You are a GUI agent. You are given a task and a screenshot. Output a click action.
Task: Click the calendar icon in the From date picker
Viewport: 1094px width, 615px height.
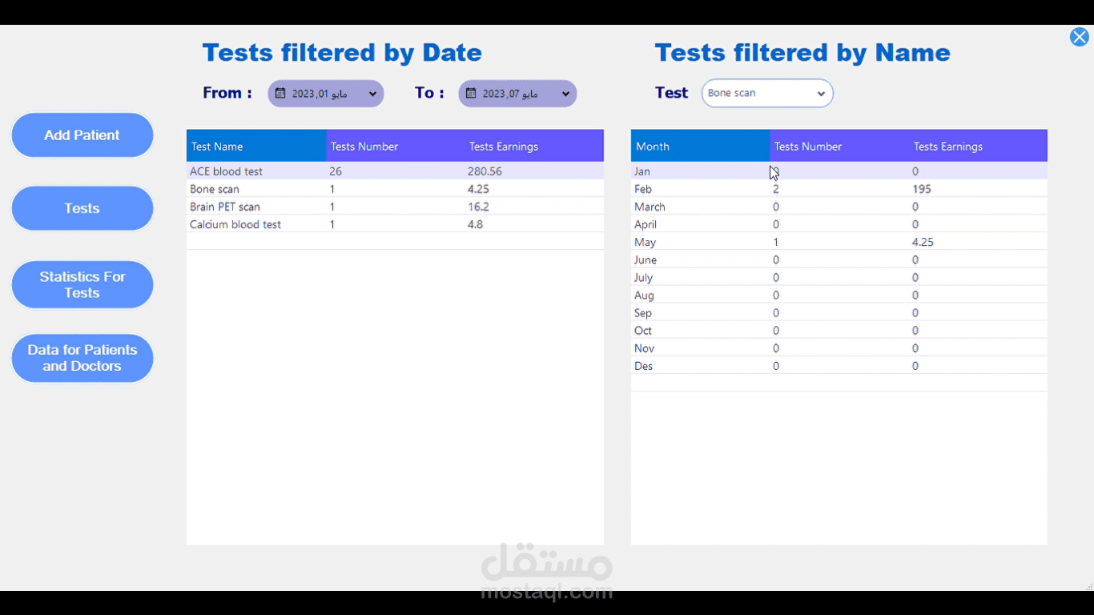[x=280, y=93]
